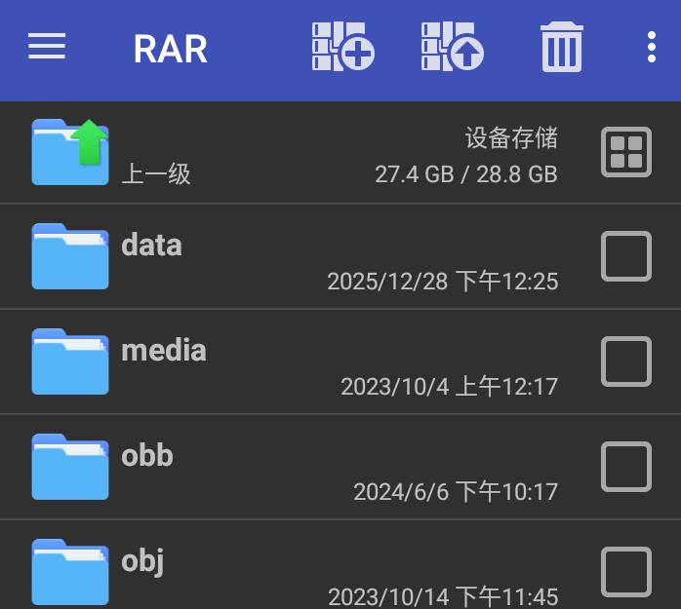
Task: Click the RAR title in header
Action: (171, 49)
